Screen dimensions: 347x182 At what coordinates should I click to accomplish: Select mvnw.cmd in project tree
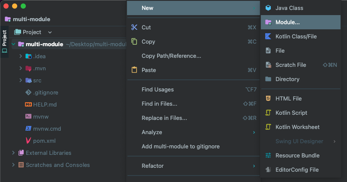[47, 129]
